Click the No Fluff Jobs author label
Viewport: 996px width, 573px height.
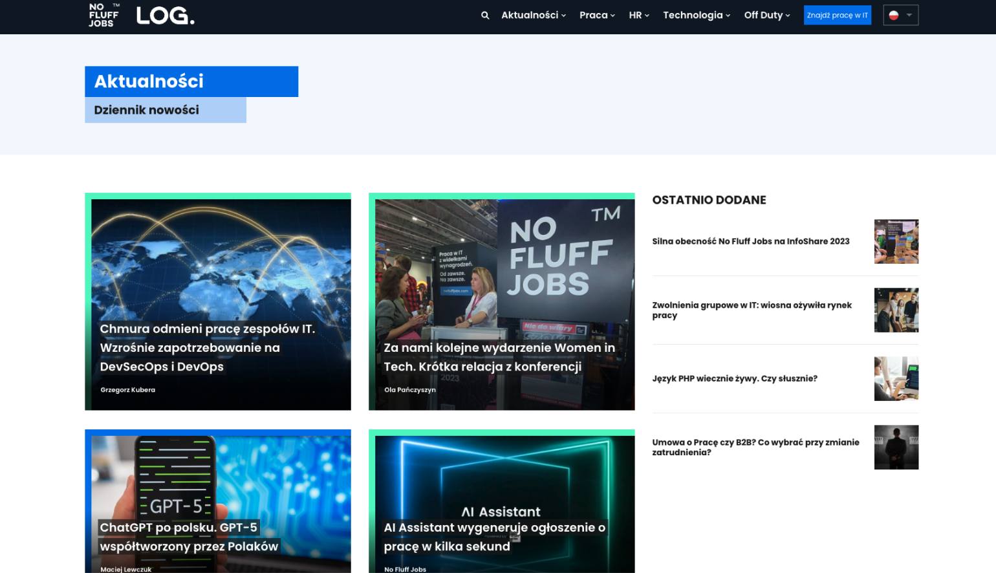[405, 569]
